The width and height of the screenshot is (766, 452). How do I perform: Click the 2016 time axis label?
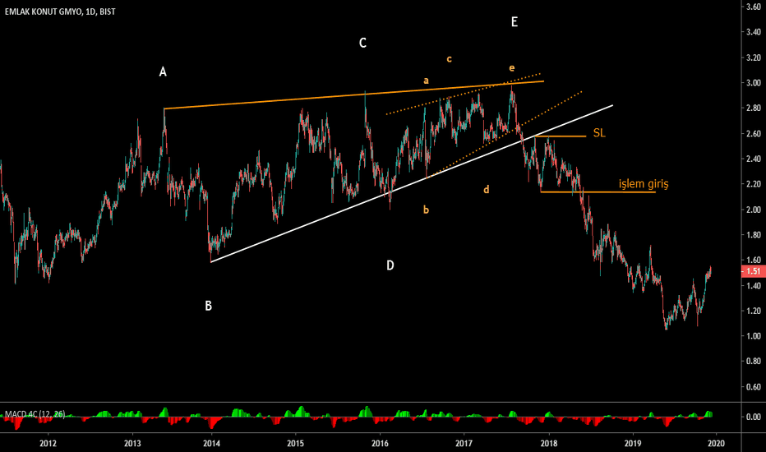380,443
